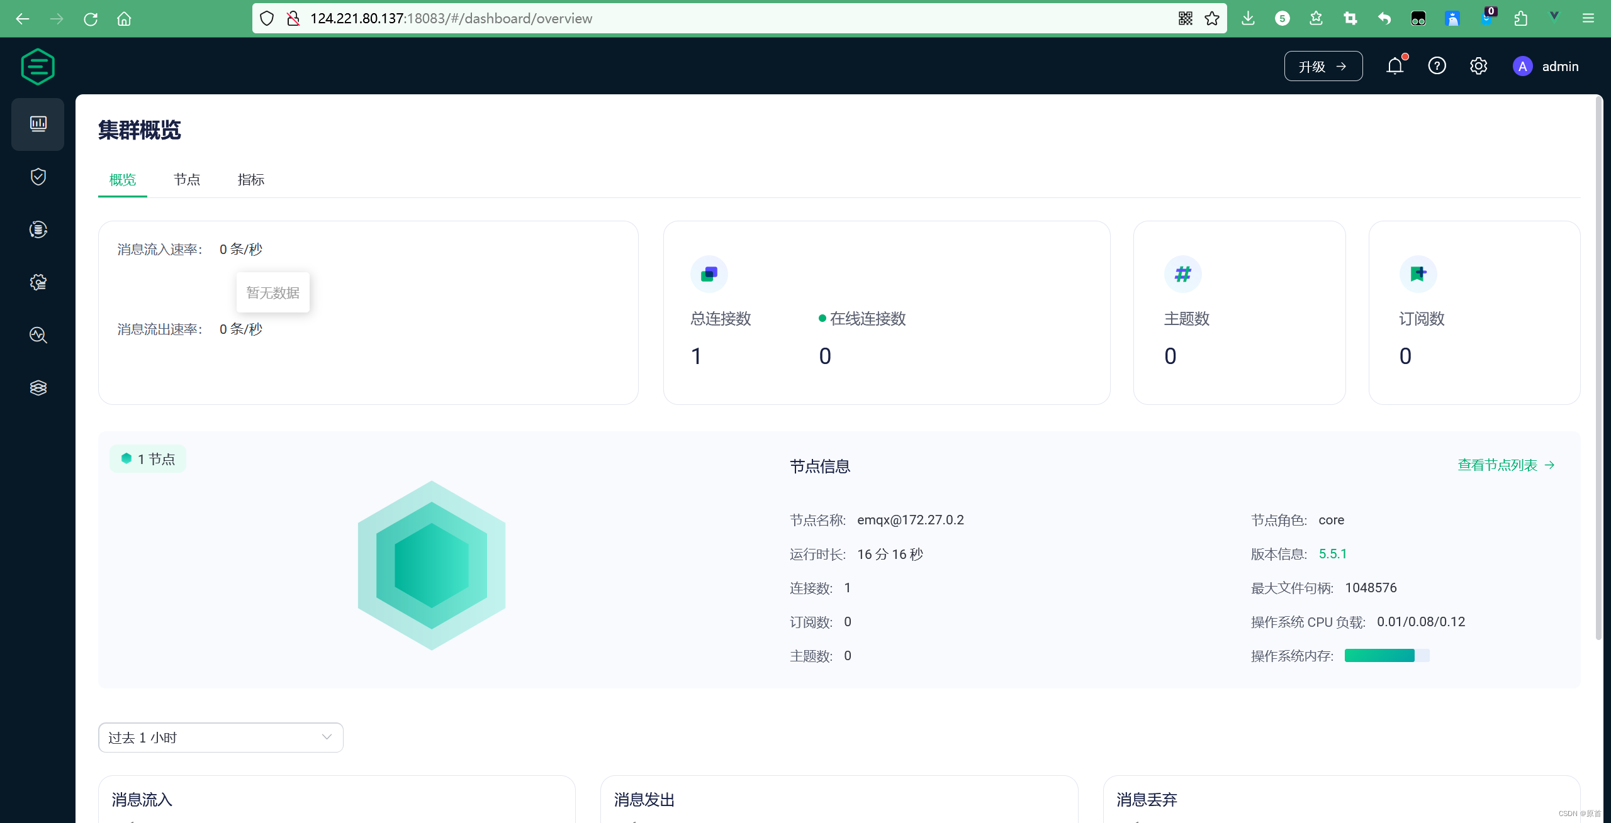The height and width of the screenshot is (823, 1611).
Task: Open the 查看节点列表 link
Action: [1506, 465]
